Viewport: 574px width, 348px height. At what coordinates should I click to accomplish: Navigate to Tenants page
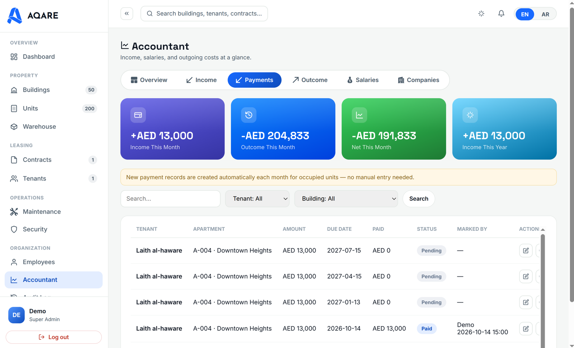click(53, 178)
